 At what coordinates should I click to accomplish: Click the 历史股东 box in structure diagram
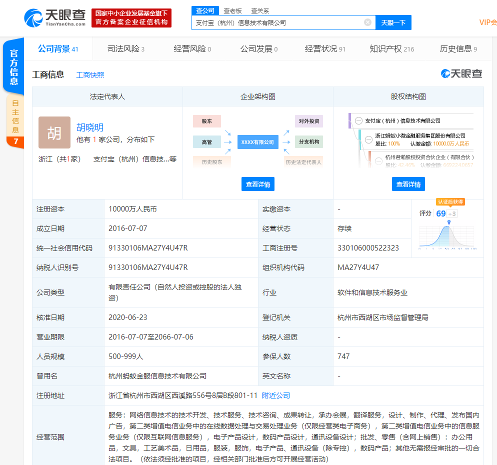pos(212,162)
